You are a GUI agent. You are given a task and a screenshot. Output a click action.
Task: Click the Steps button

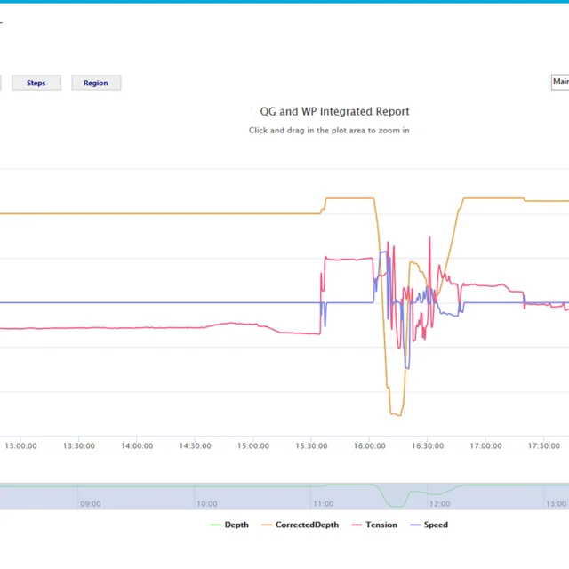tap(36, 83)
